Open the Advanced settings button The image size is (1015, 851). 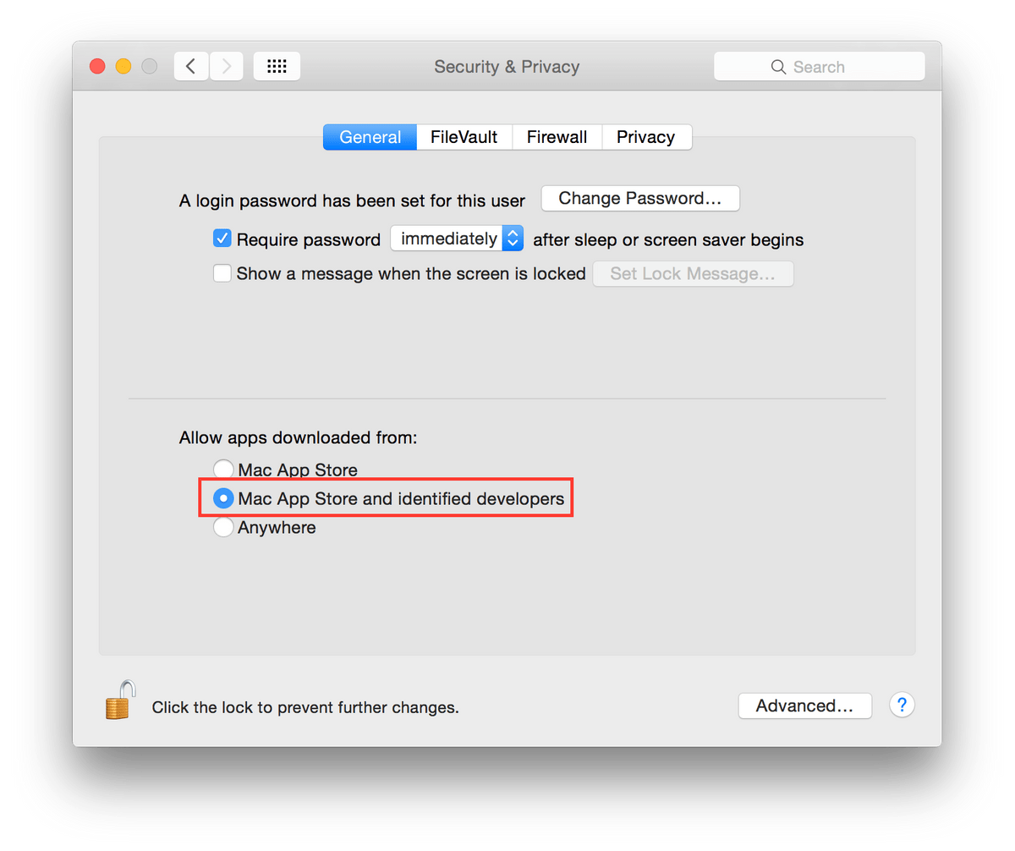[x=804, y=705]
